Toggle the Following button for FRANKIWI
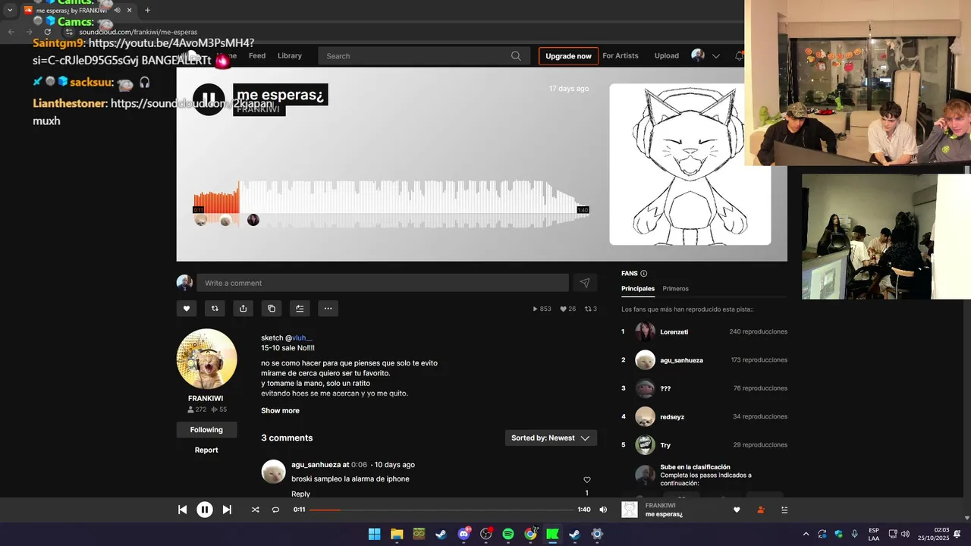Viewport: 971px width, 546px height. click(206, 430)
